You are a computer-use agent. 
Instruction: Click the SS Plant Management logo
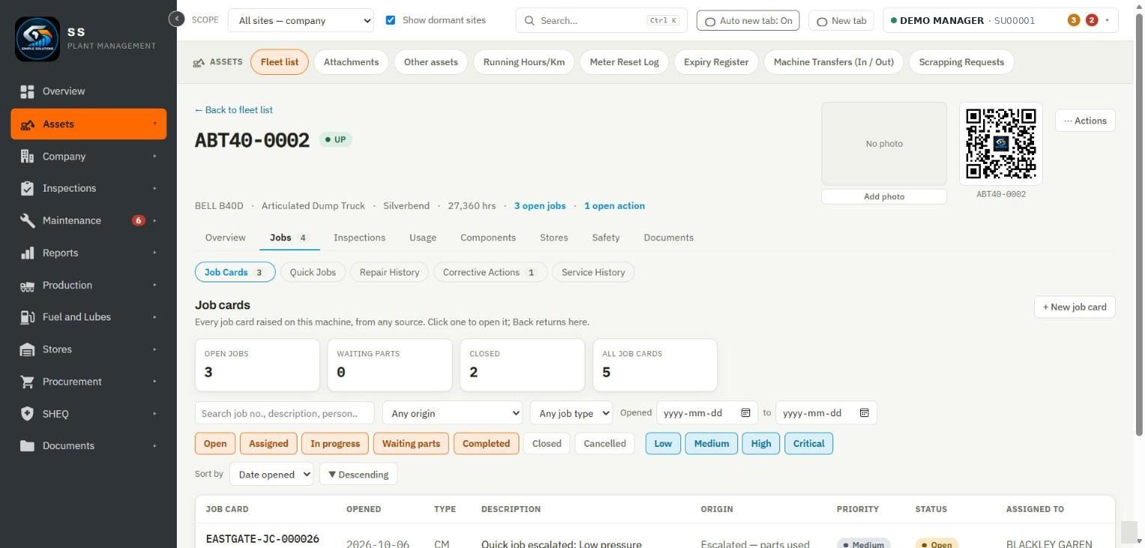37,39
